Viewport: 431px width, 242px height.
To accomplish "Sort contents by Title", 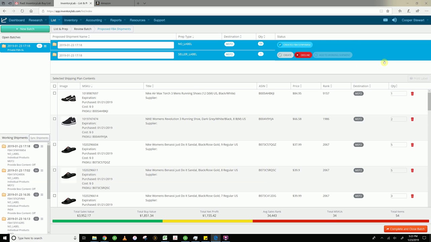I will click(x=150, y=86).
